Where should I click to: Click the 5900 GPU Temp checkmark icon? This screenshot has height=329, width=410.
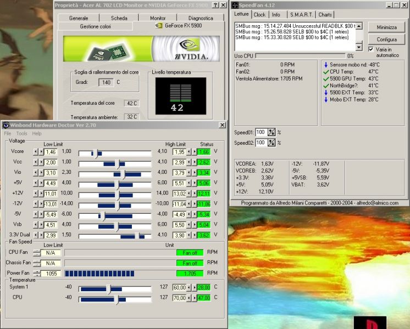click(326, 79)
